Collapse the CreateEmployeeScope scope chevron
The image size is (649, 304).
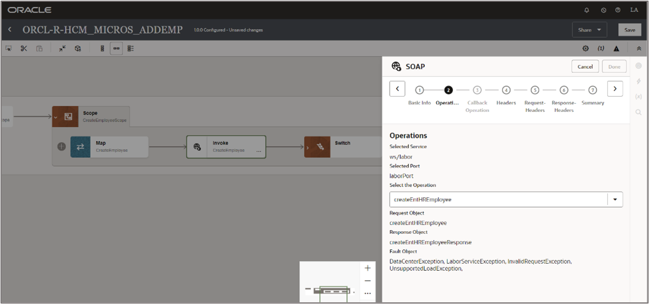pos(56,117)
